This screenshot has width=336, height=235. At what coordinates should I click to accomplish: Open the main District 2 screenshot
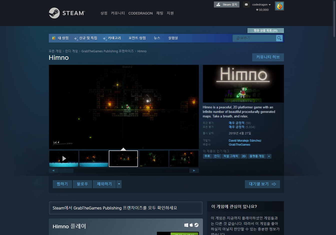(x=124, y=107)
